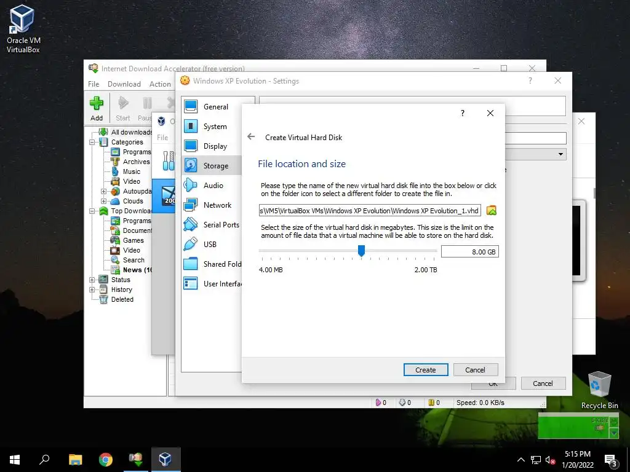Select USB in the Settings sidebar
630x472 pixels.
tap(212, 245)
